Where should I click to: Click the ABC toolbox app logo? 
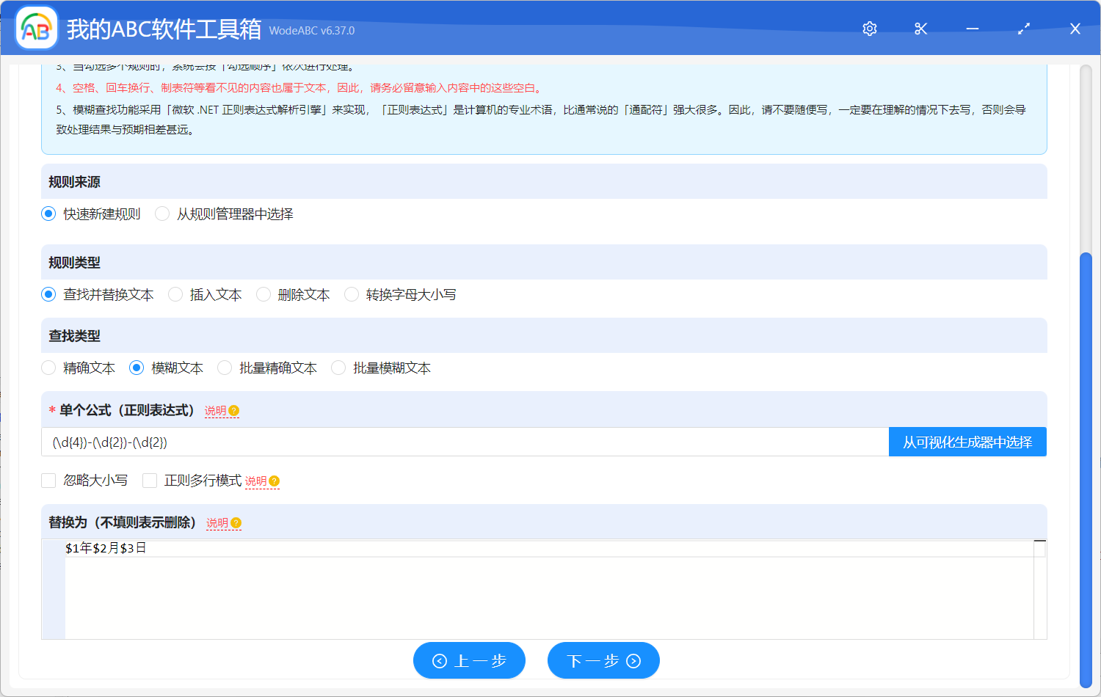tap(36, 29)
